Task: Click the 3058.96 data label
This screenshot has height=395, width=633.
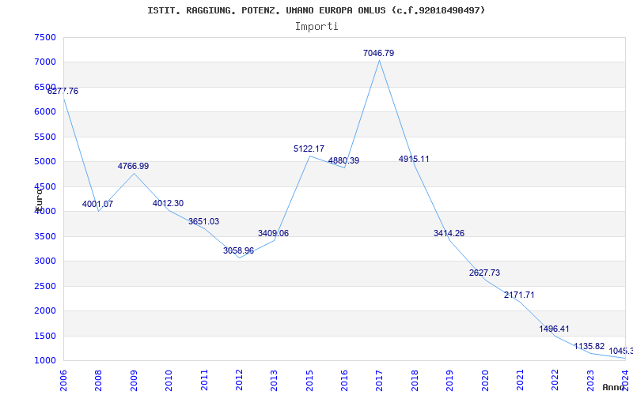Action: click(x=239, y=250)
